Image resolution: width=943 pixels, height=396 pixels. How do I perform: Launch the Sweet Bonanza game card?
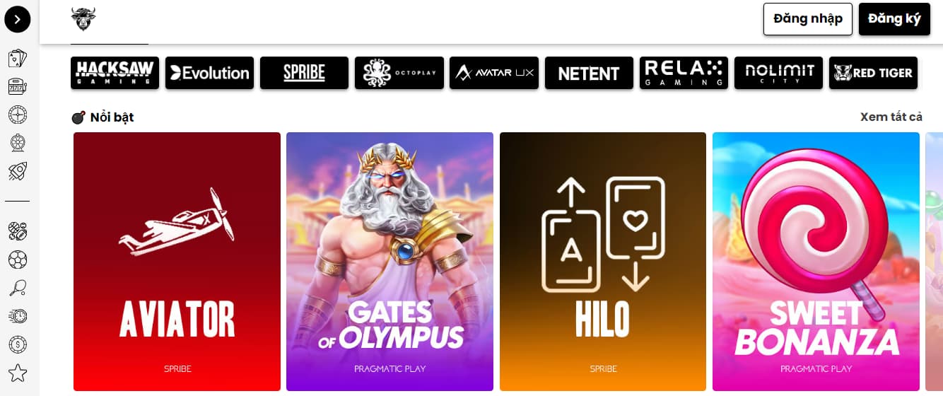point(816,262)
